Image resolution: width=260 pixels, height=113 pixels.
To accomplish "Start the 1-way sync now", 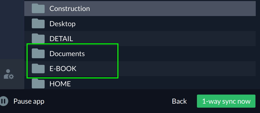I will [x=226, y=101].
